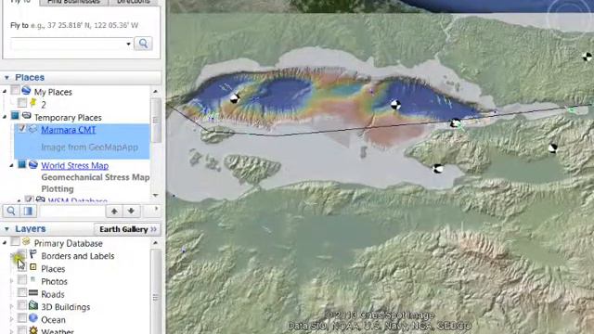Click the westernmost beach ball marker in the sea
This screenshot has width=594, height=334.
[235, 98]
